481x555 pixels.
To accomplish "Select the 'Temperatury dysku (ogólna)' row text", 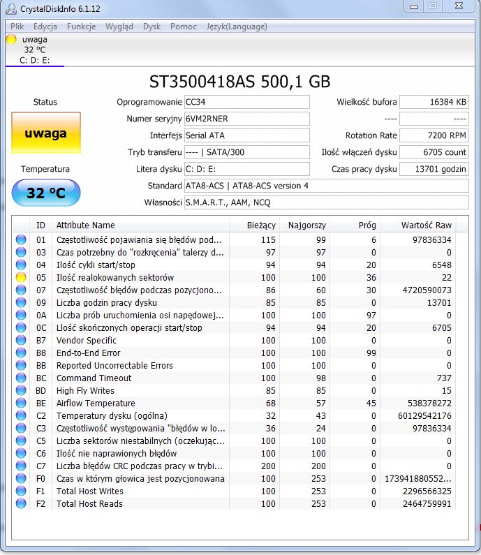I will pyautogui.click(x=112, y=415).
